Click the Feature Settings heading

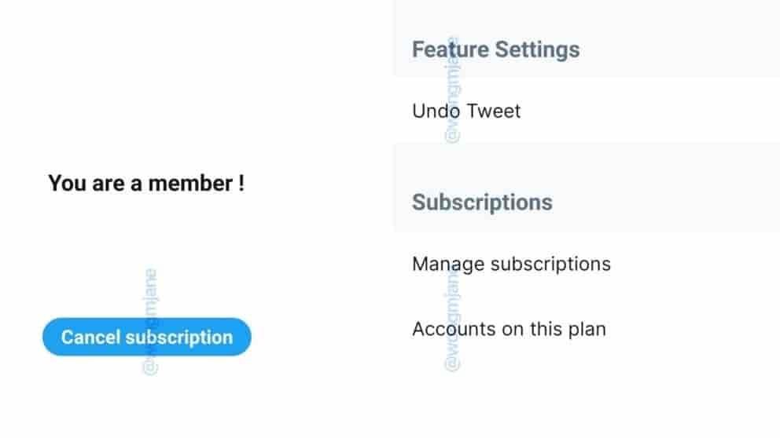click(495, 49)
